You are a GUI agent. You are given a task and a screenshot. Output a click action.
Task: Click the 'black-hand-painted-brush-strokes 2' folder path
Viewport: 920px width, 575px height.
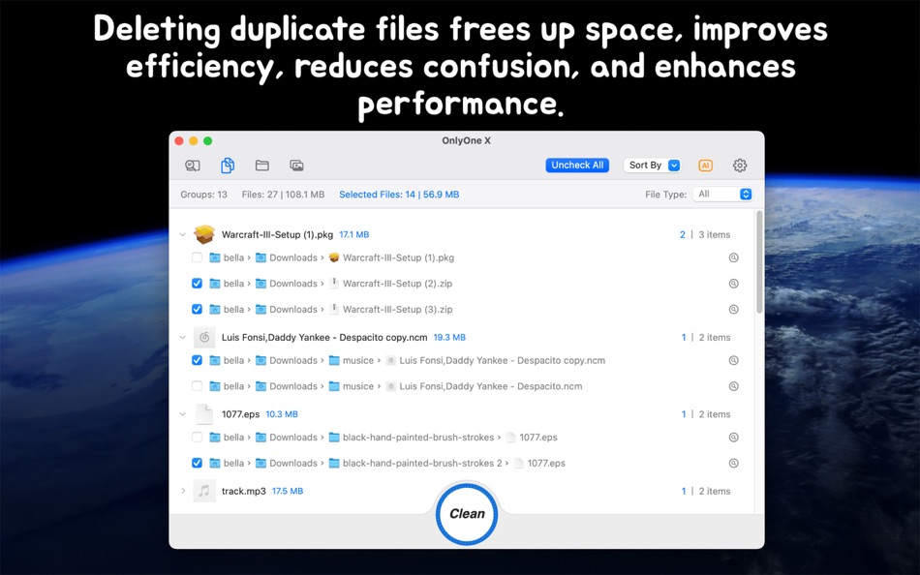click(x=415, y=463)
